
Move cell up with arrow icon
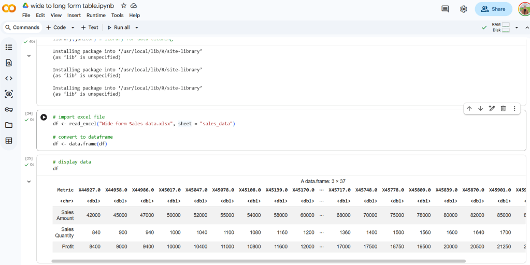point(469,109)
